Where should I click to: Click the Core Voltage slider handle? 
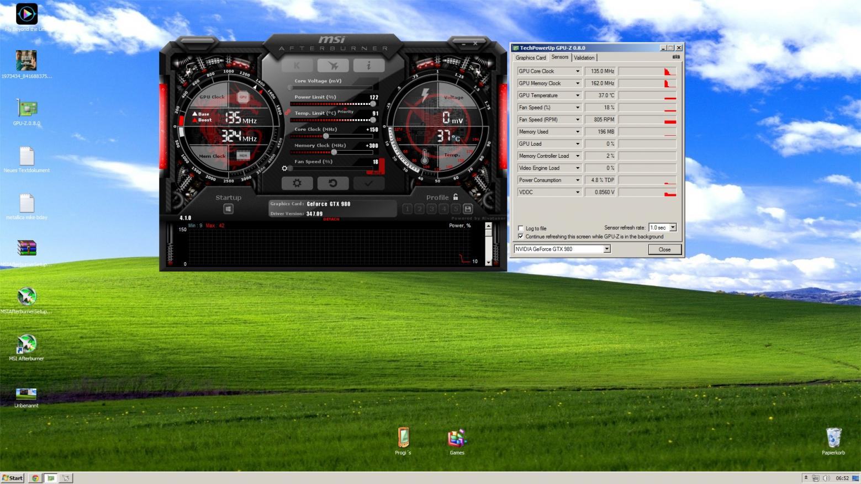pyautogui.click(x=290, y=87)
